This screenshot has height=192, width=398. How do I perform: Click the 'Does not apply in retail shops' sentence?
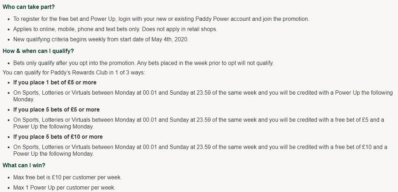pos(180,29)
